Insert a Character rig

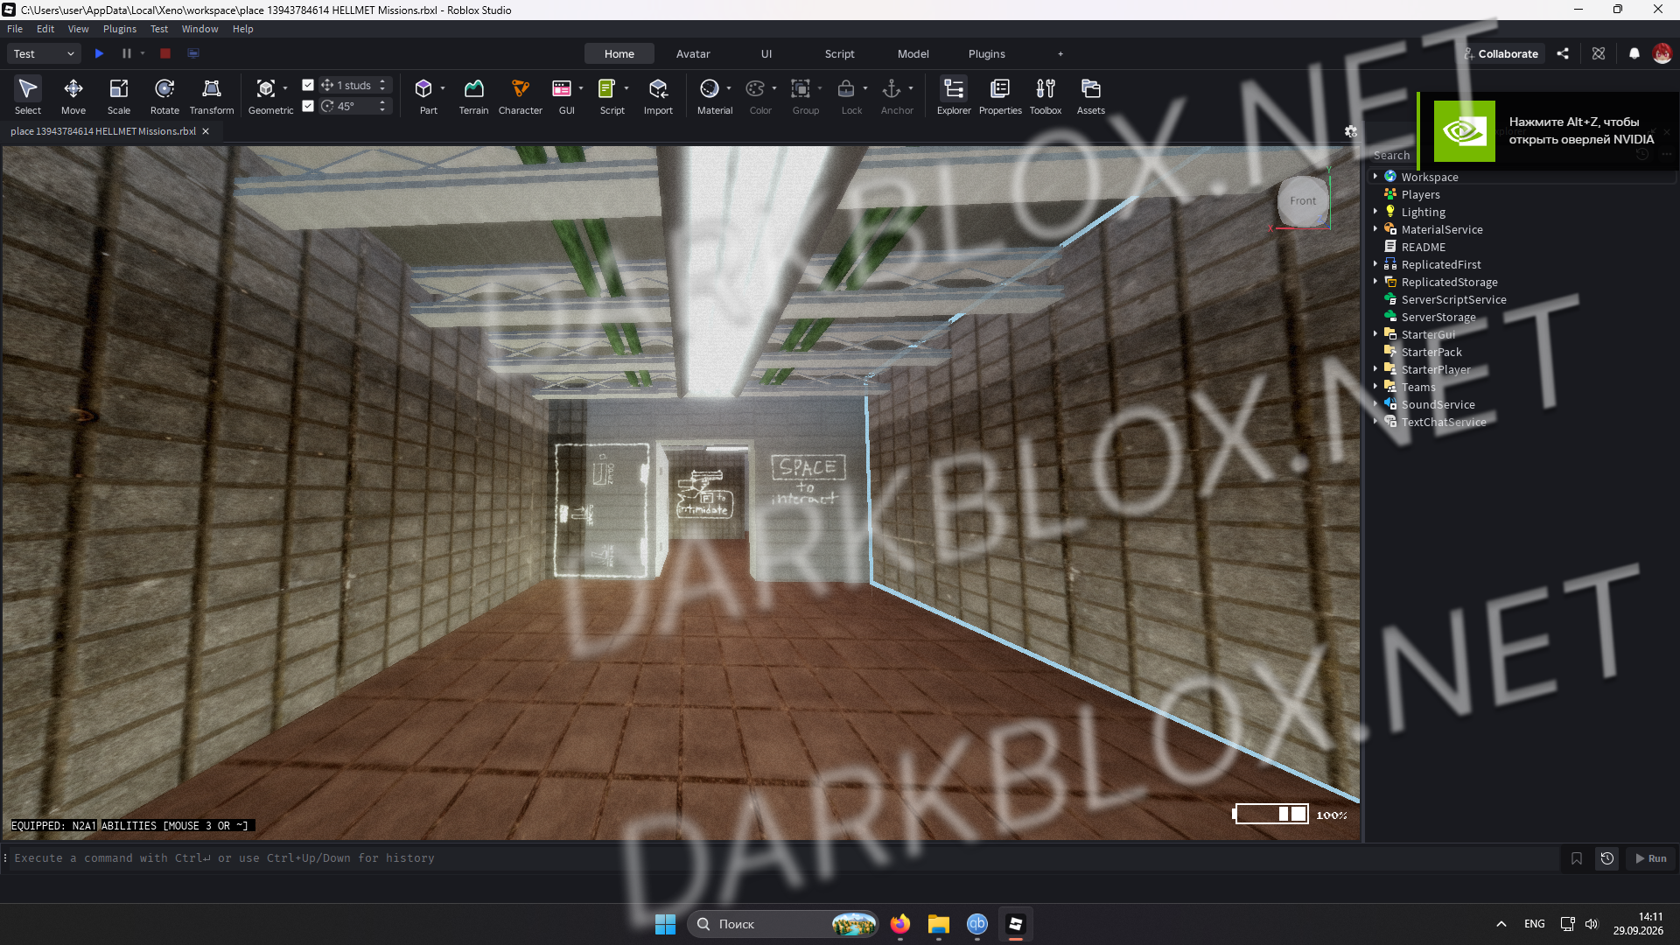(521, 96)
